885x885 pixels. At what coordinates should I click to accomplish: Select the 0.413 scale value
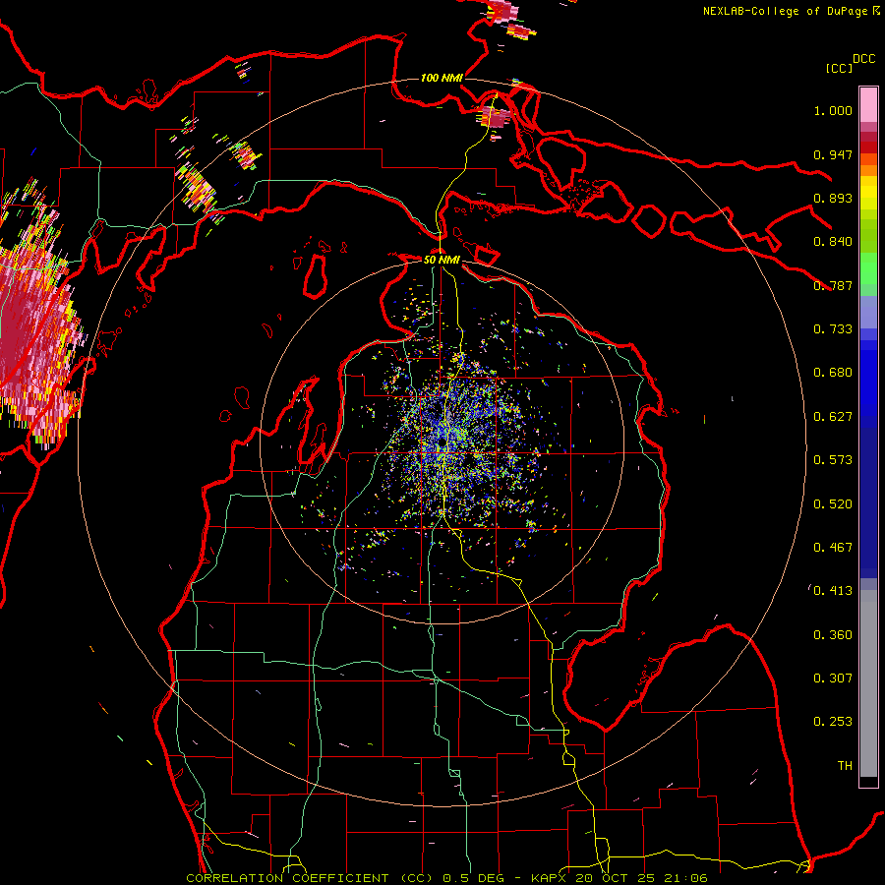833,591
